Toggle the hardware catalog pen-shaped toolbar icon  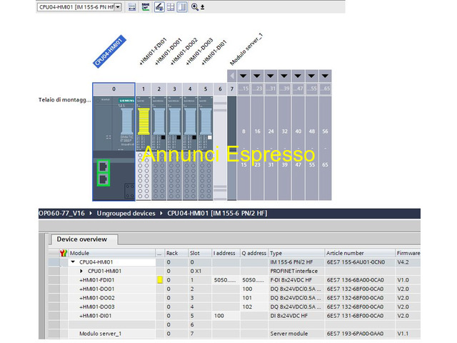(159, 7)
